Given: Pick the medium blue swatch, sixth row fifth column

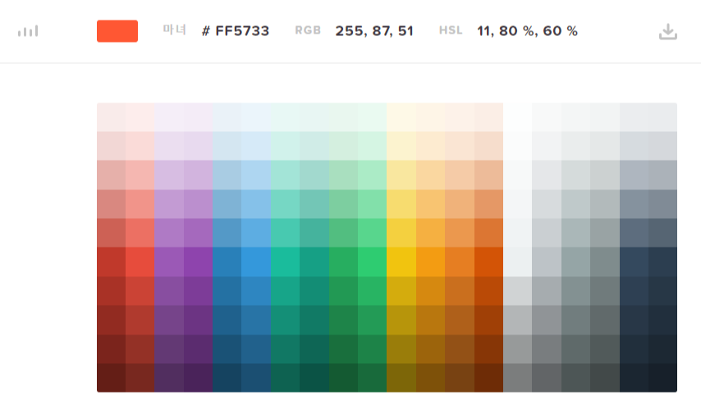Looking at the screenshot, I should (x=227, y=262).
